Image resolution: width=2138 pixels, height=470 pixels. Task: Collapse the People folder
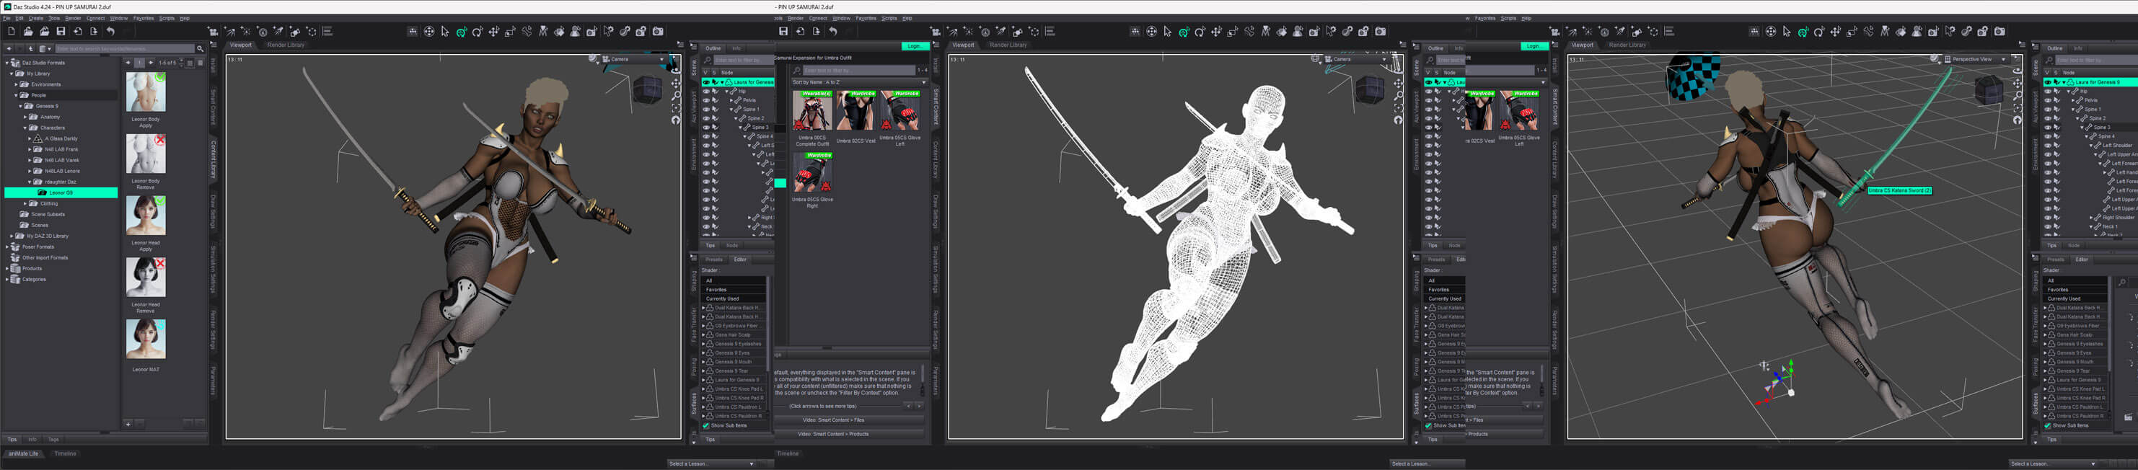point(17,95)
